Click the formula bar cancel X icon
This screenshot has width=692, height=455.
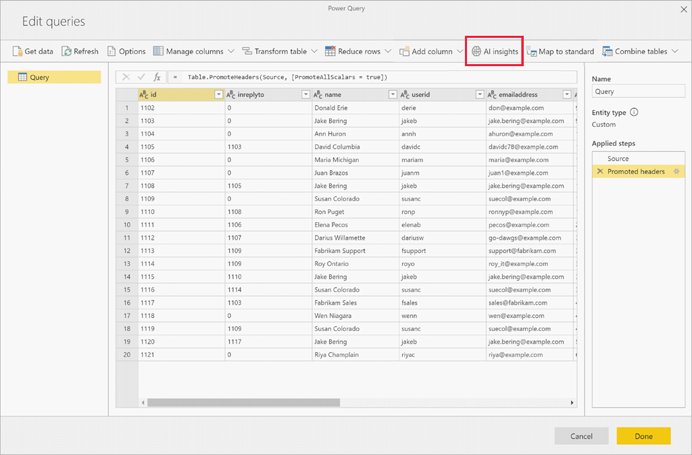(x=126, y=77)
